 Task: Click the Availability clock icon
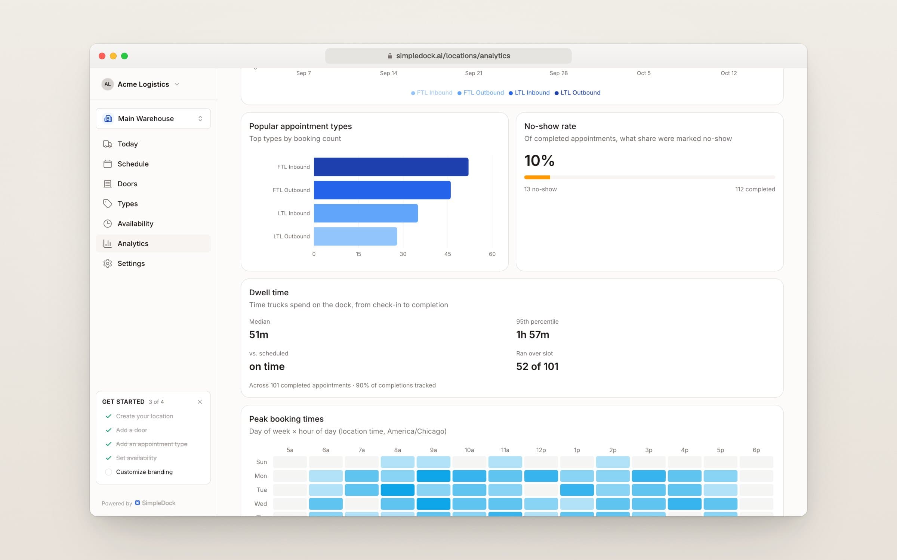pos(108,224)
